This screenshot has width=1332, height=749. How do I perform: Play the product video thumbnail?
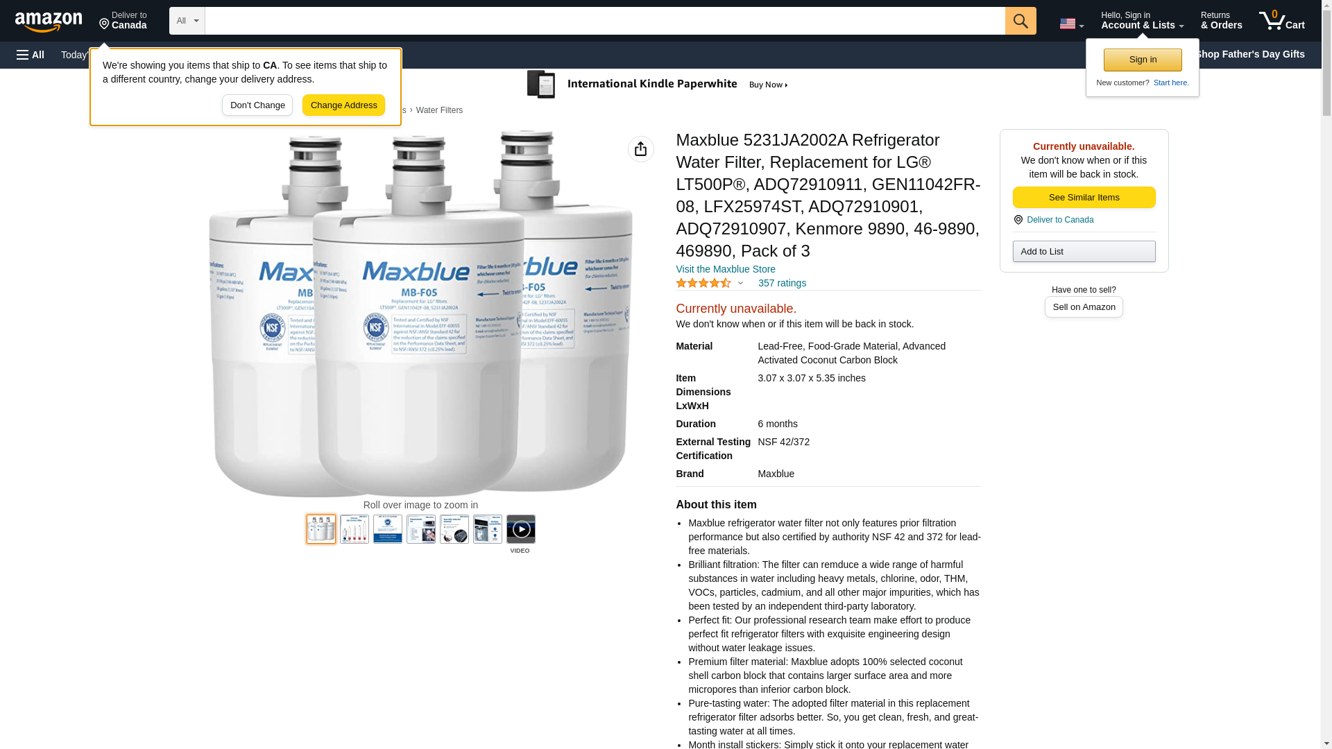click(x=520, y=529)
